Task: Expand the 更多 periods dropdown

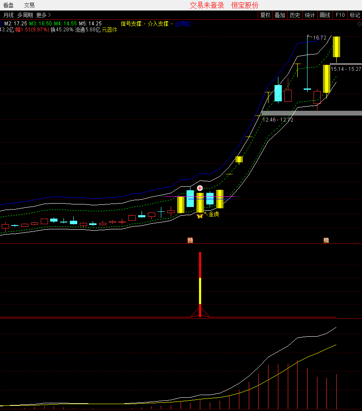Action: (43, 15)
